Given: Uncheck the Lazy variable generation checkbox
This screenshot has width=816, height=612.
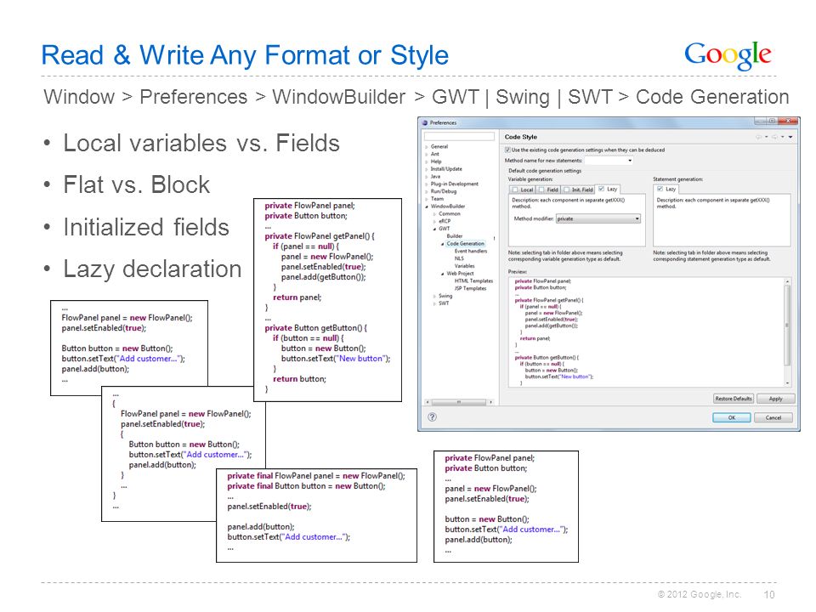Looking at the screenshot, I should click(601, 189).
